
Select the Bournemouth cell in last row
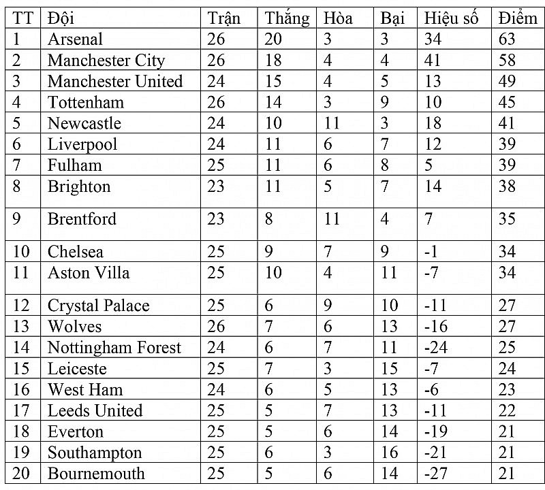click(96, 474)
